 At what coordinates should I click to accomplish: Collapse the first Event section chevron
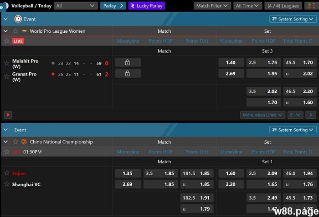tap(5, 19)
